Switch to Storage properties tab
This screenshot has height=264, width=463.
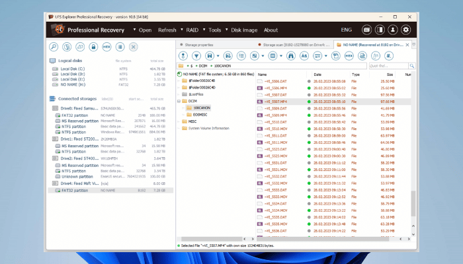[x=198, y=45]
